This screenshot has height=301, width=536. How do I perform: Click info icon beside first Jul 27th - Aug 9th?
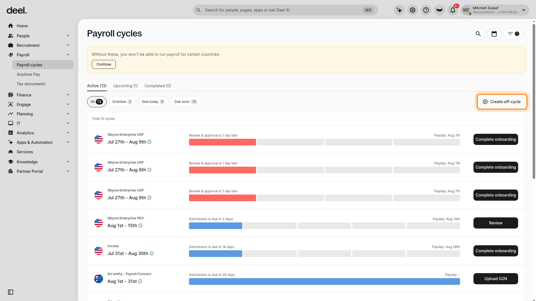(149, 142)
